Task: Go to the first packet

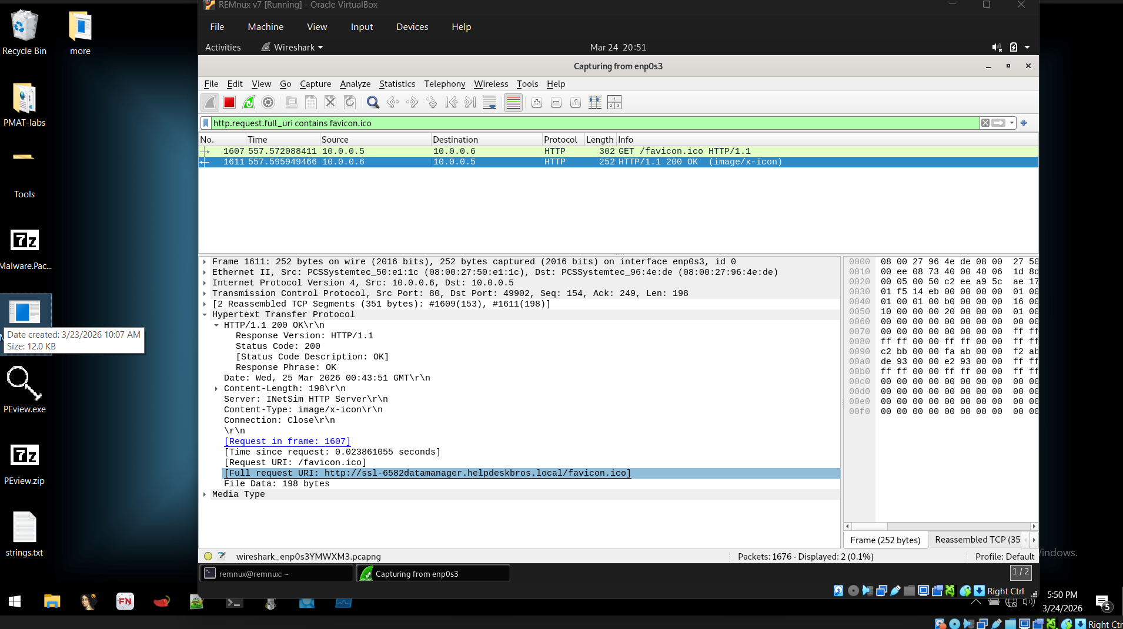Action: point(451,103)
